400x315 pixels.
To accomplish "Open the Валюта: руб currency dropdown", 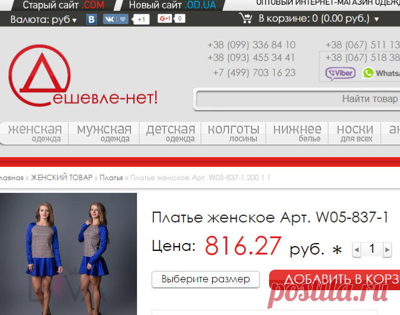I will point(44,19).
